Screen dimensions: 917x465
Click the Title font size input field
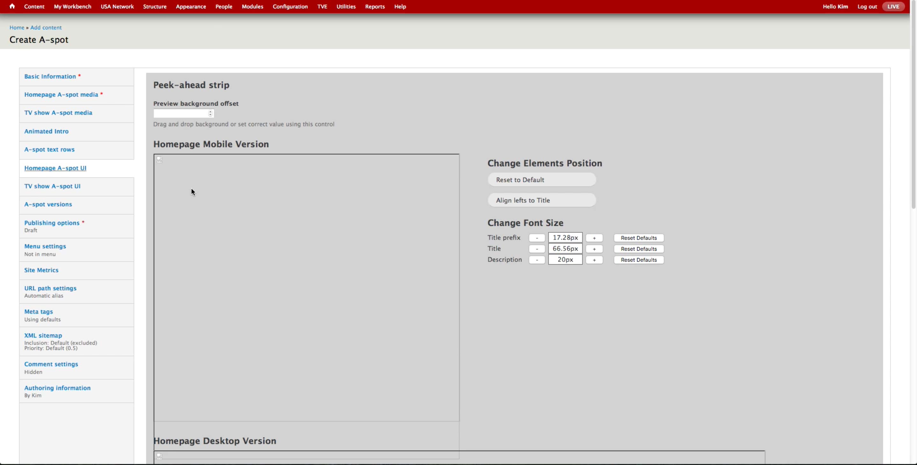[565, 248]
